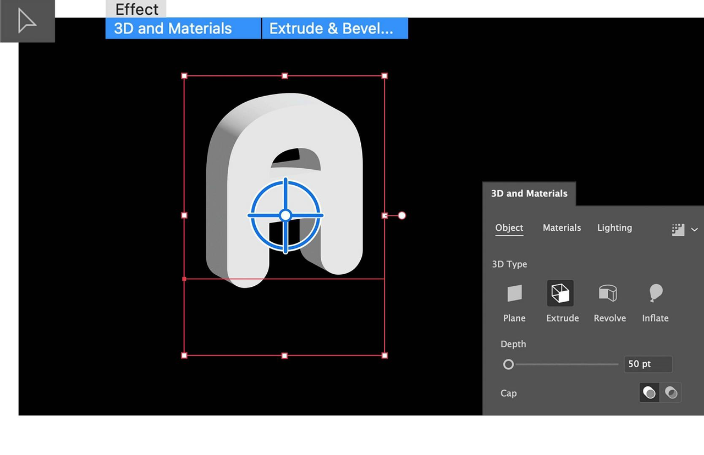Select the Plane 3D type icon
The width and height of the screenshot is (704, 455).
tap(514, 293)
